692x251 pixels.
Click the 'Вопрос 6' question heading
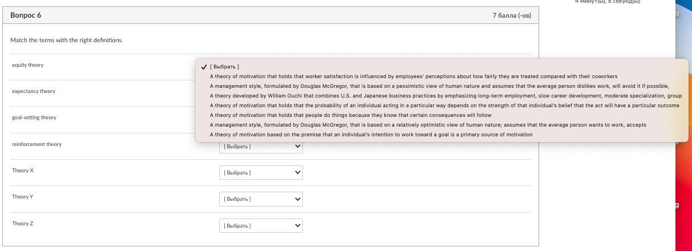26,15
